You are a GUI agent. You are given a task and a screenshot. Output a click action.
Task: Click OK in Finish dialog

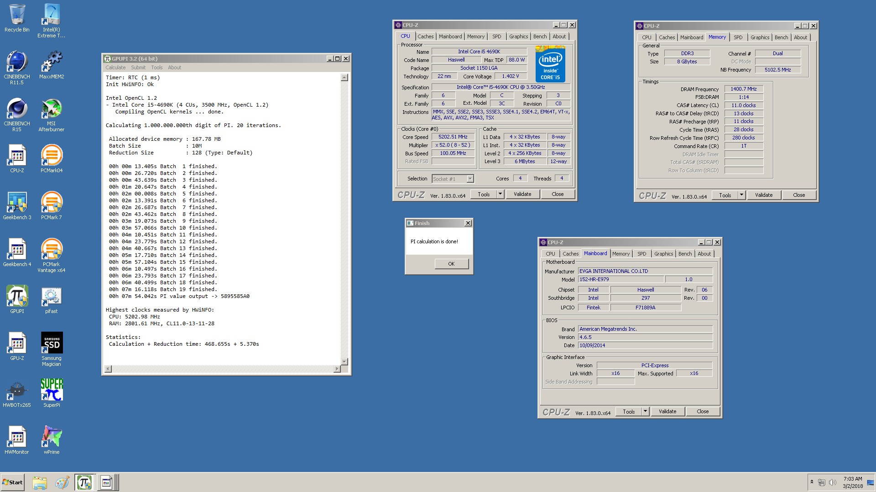(451, 264)
